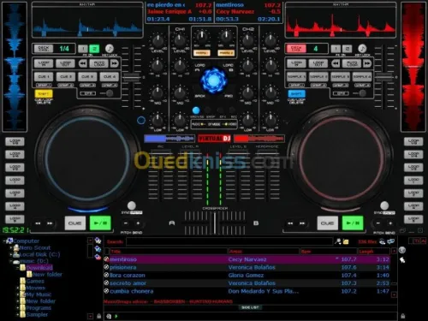Click the rewind arrow beside left Auto Loop

[83, 63]
